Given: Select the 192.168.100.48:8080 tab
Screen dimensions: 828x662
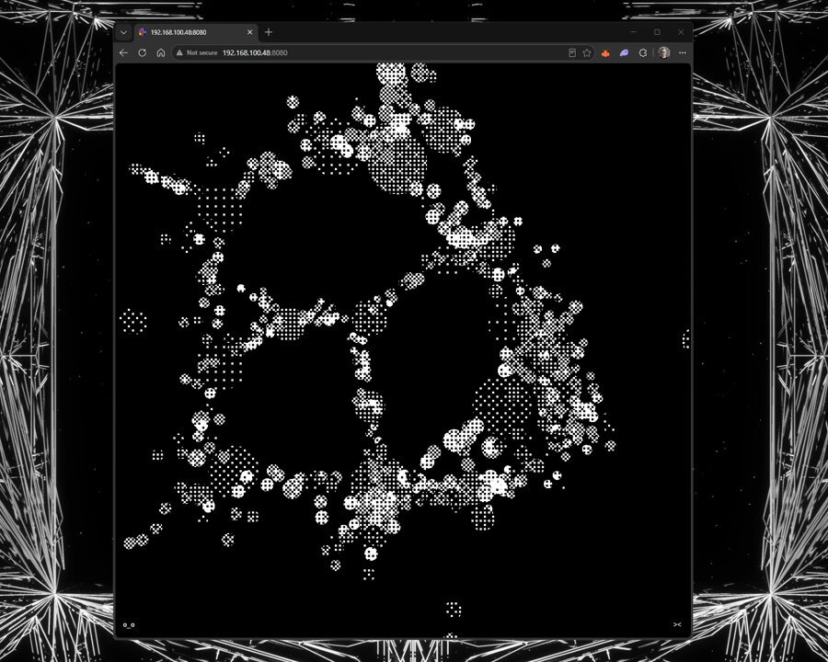Looking at the screenshot, I should (195, 32).
